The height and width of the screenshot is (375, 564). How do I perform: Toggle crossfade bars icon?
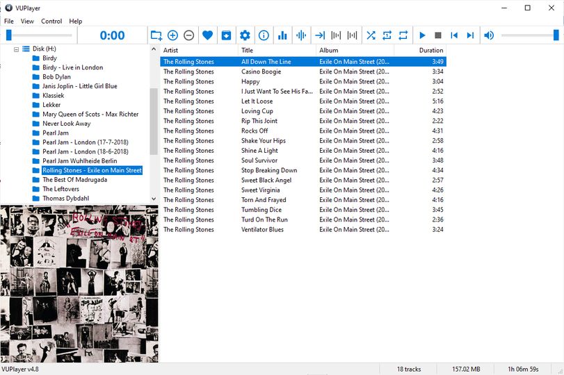coord(352,35)
